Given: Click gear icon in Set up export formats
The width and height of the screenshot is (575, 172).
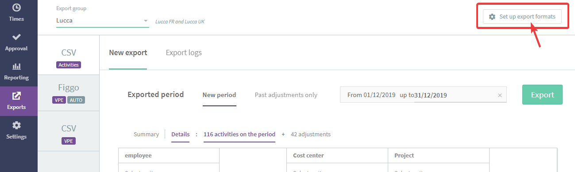Looking at the screenshot, I should click(x=492, y=17).
